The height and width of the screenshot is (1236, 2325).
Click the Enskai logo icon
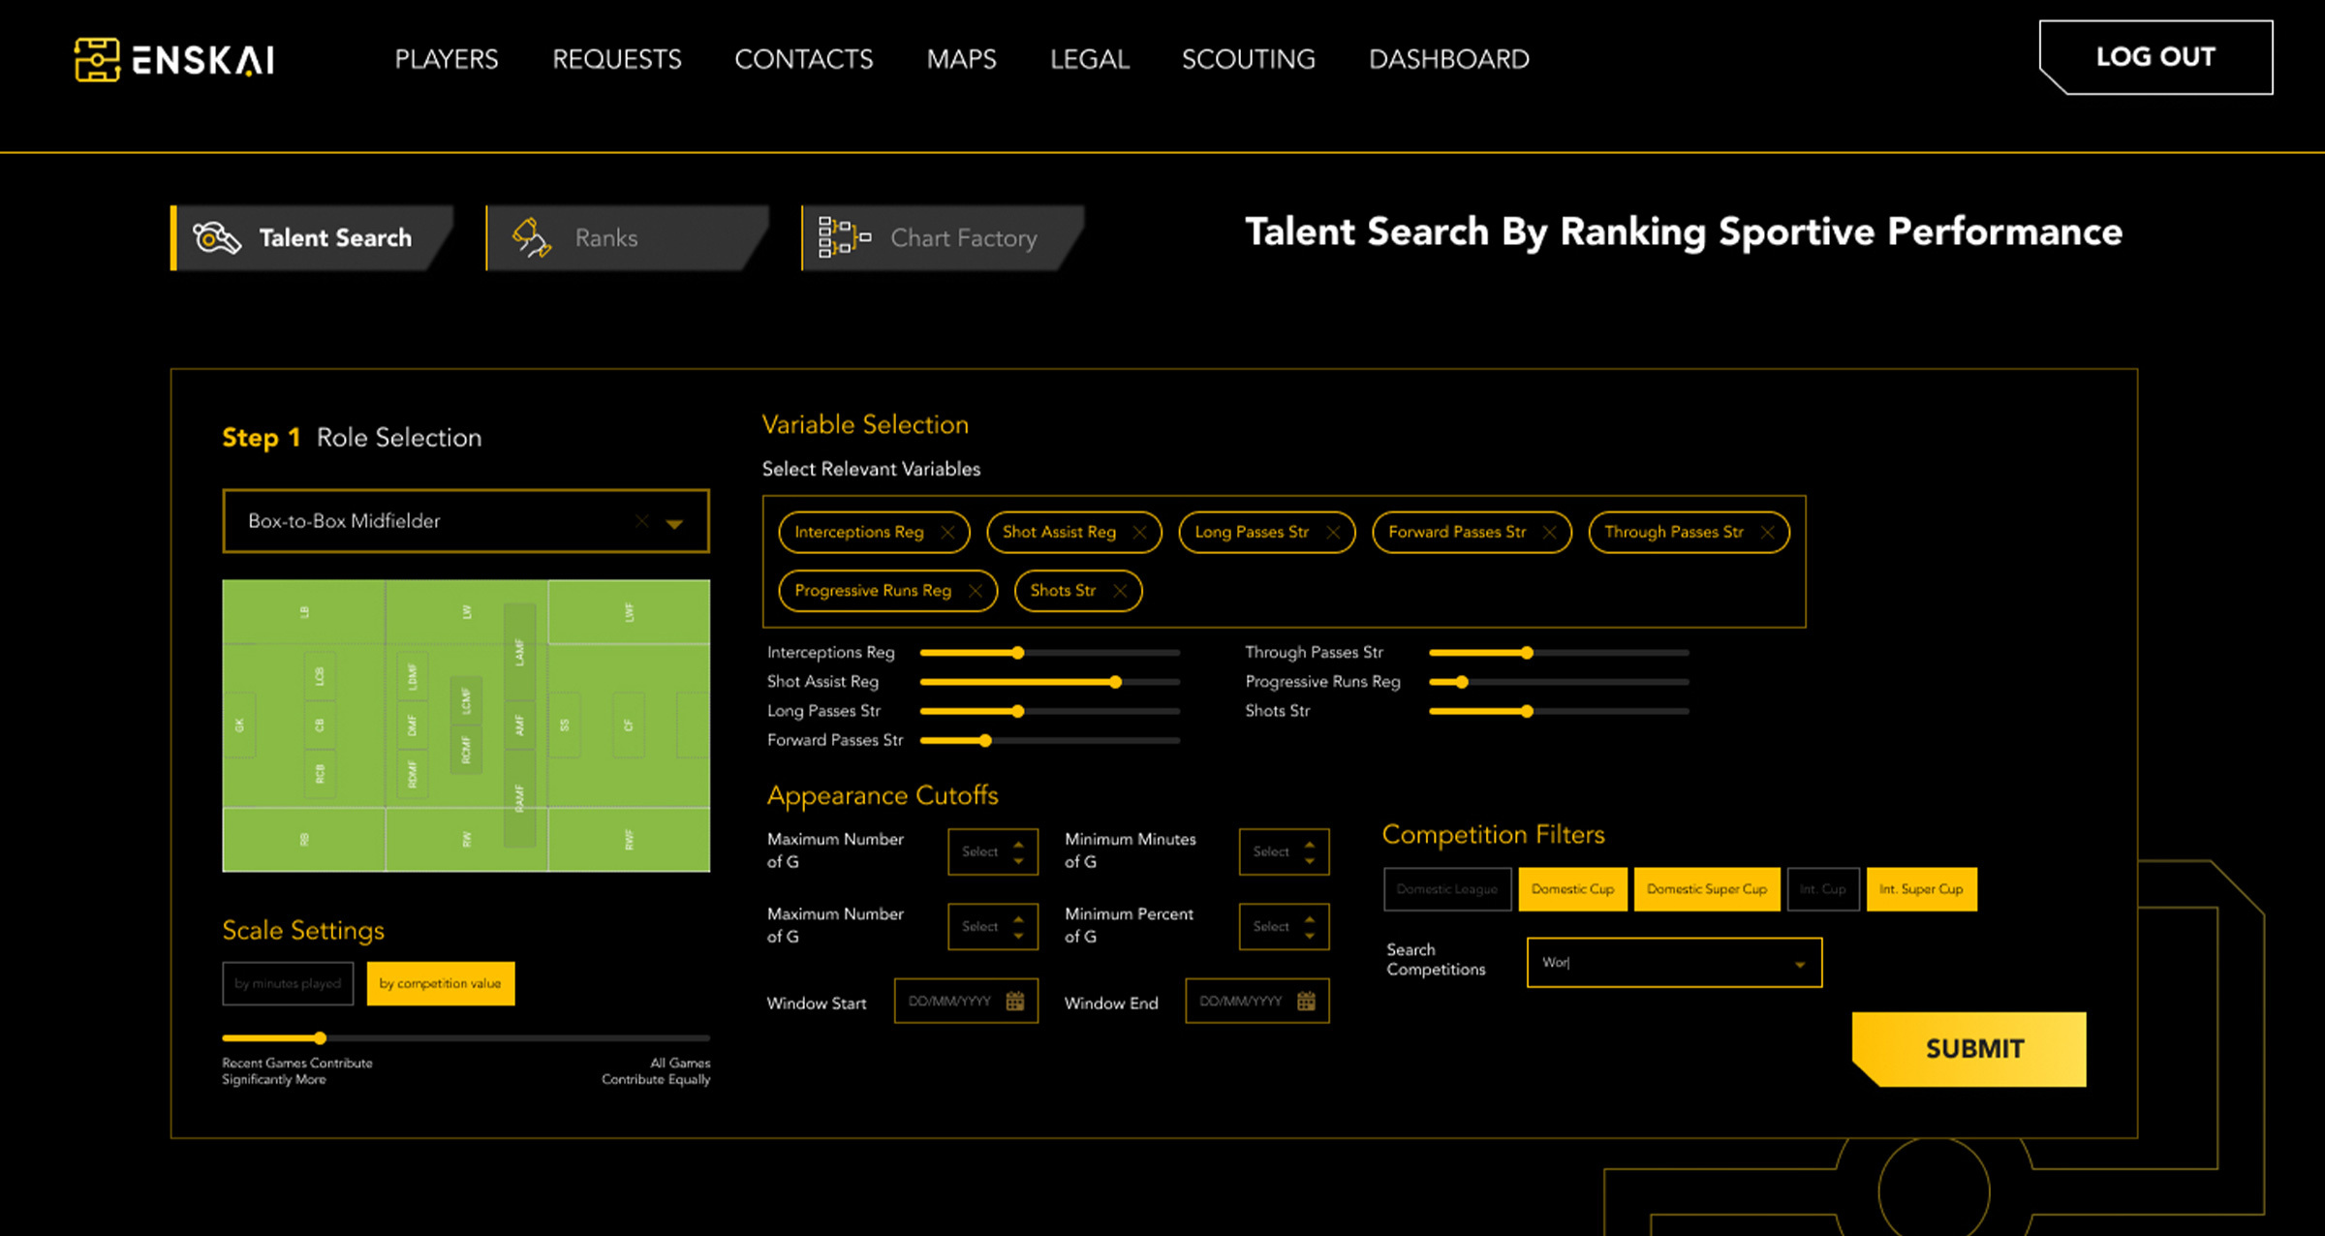97,60
